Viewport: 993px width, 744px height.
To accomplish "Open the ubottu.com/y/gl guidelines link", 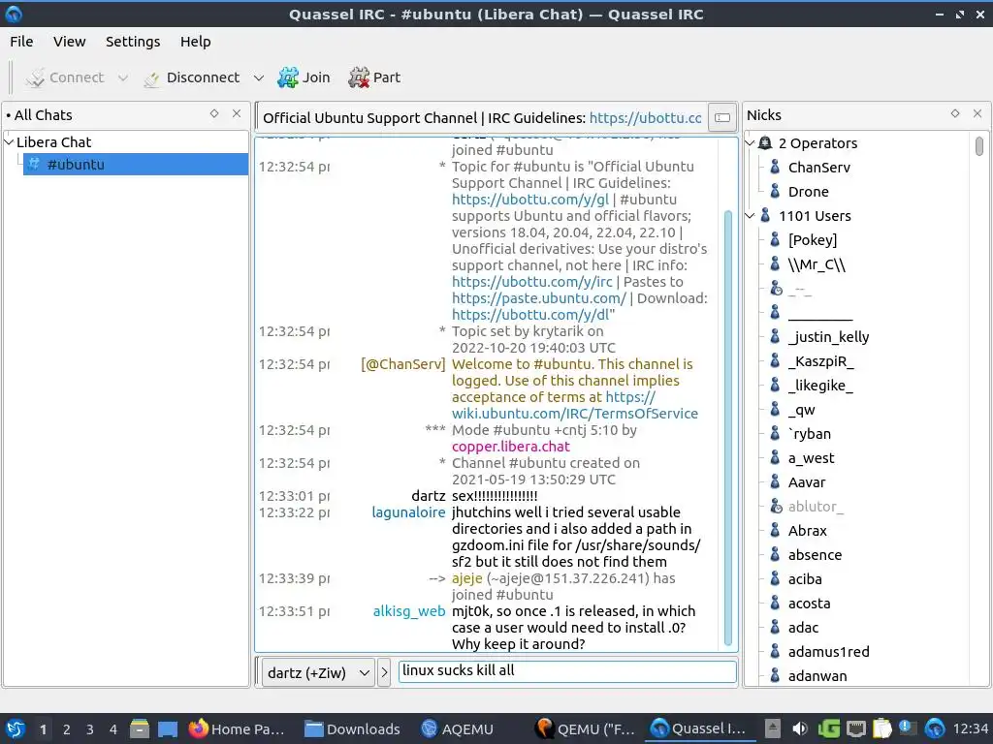I will click(x=530, y=200).
